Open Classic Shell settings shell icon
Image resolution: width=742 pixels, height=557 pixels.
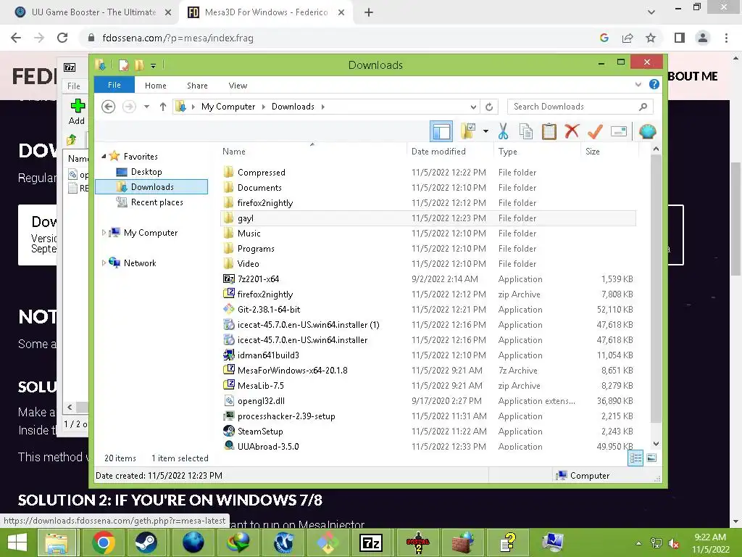pos(647,131)
